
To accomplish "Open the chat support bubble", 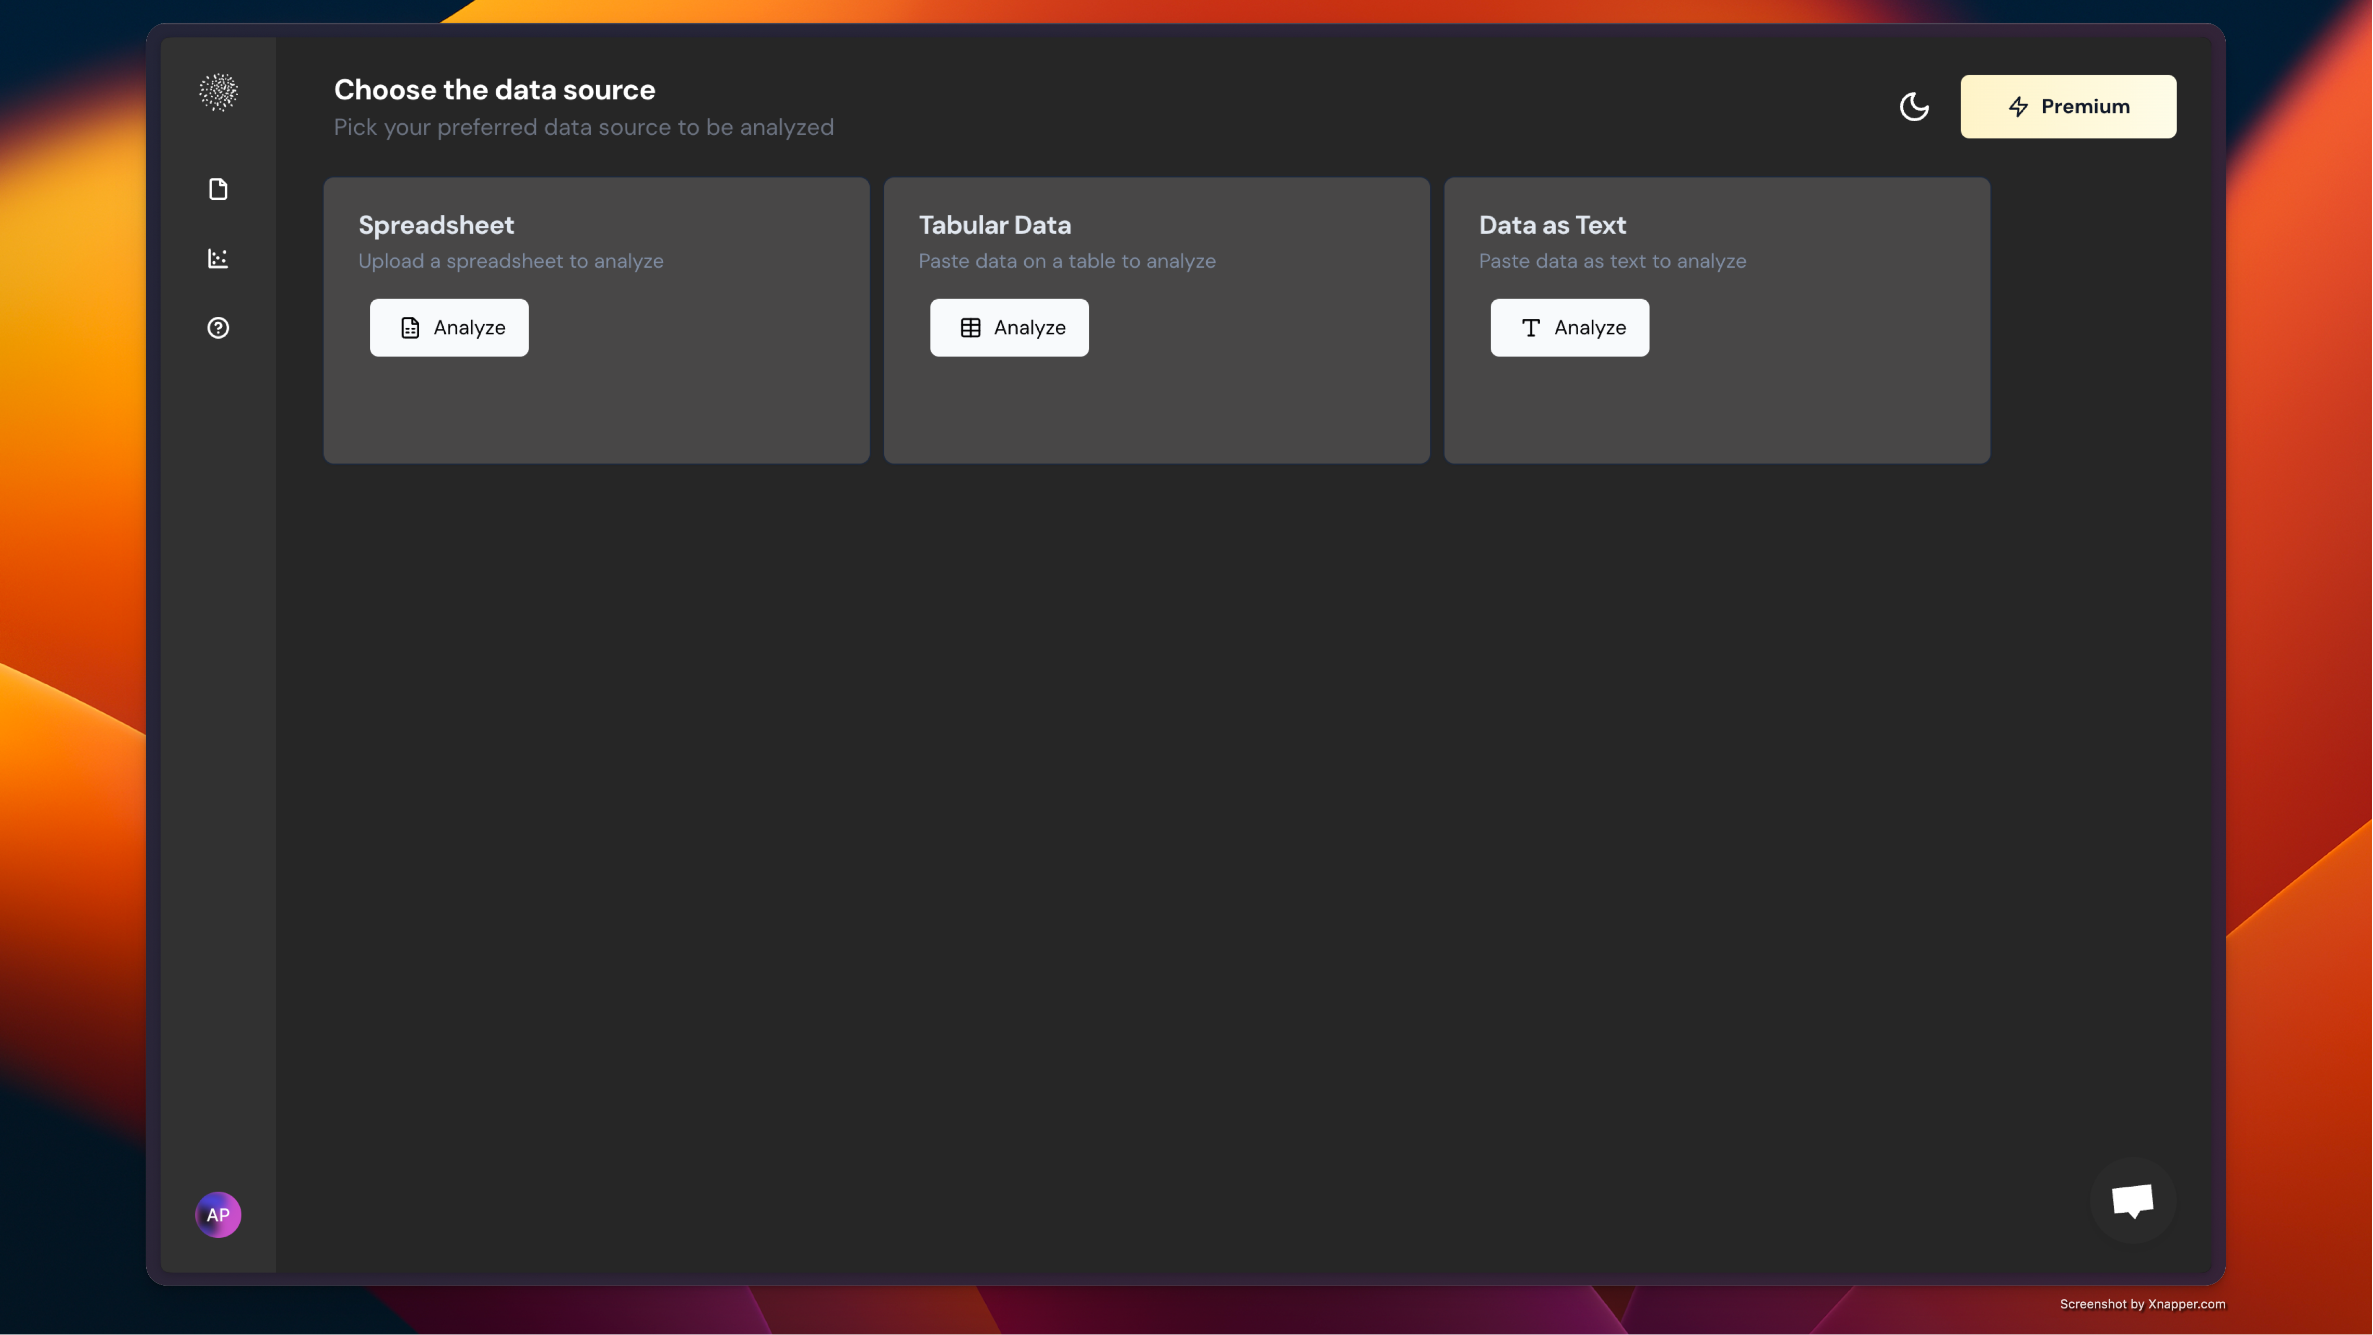I will click(x=2133, y=1200).
